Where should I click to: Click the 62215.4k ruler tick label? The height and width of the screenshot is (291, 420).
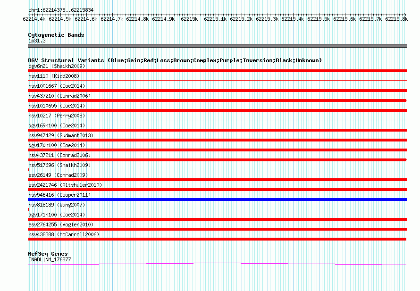pos(293,19)
